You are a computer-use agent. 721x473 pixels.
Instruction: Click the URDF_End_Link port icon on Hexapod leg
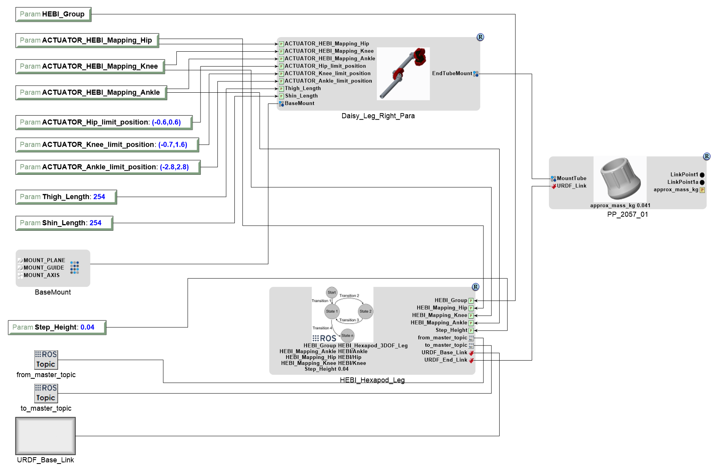[471, 360]
